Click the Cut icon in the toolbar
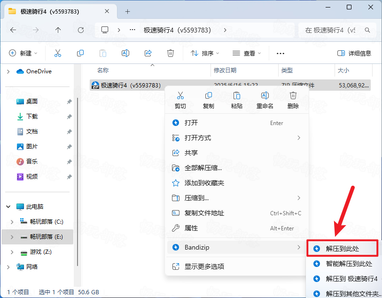 [58, 53]
